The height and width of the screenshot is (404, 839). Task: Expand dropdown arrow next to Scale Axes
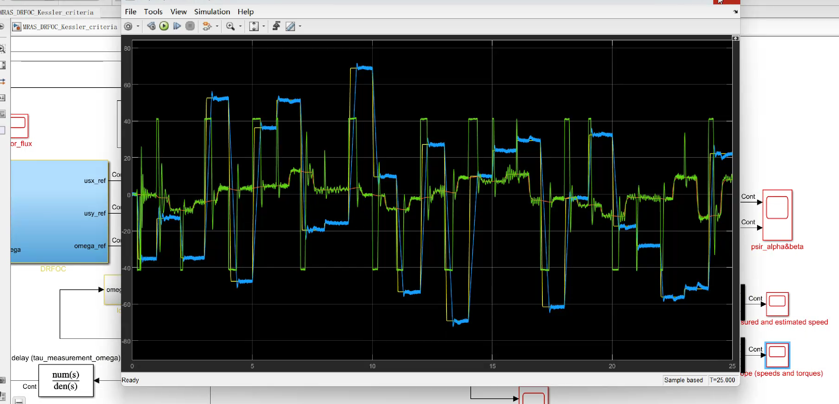(x=264, y=26)
